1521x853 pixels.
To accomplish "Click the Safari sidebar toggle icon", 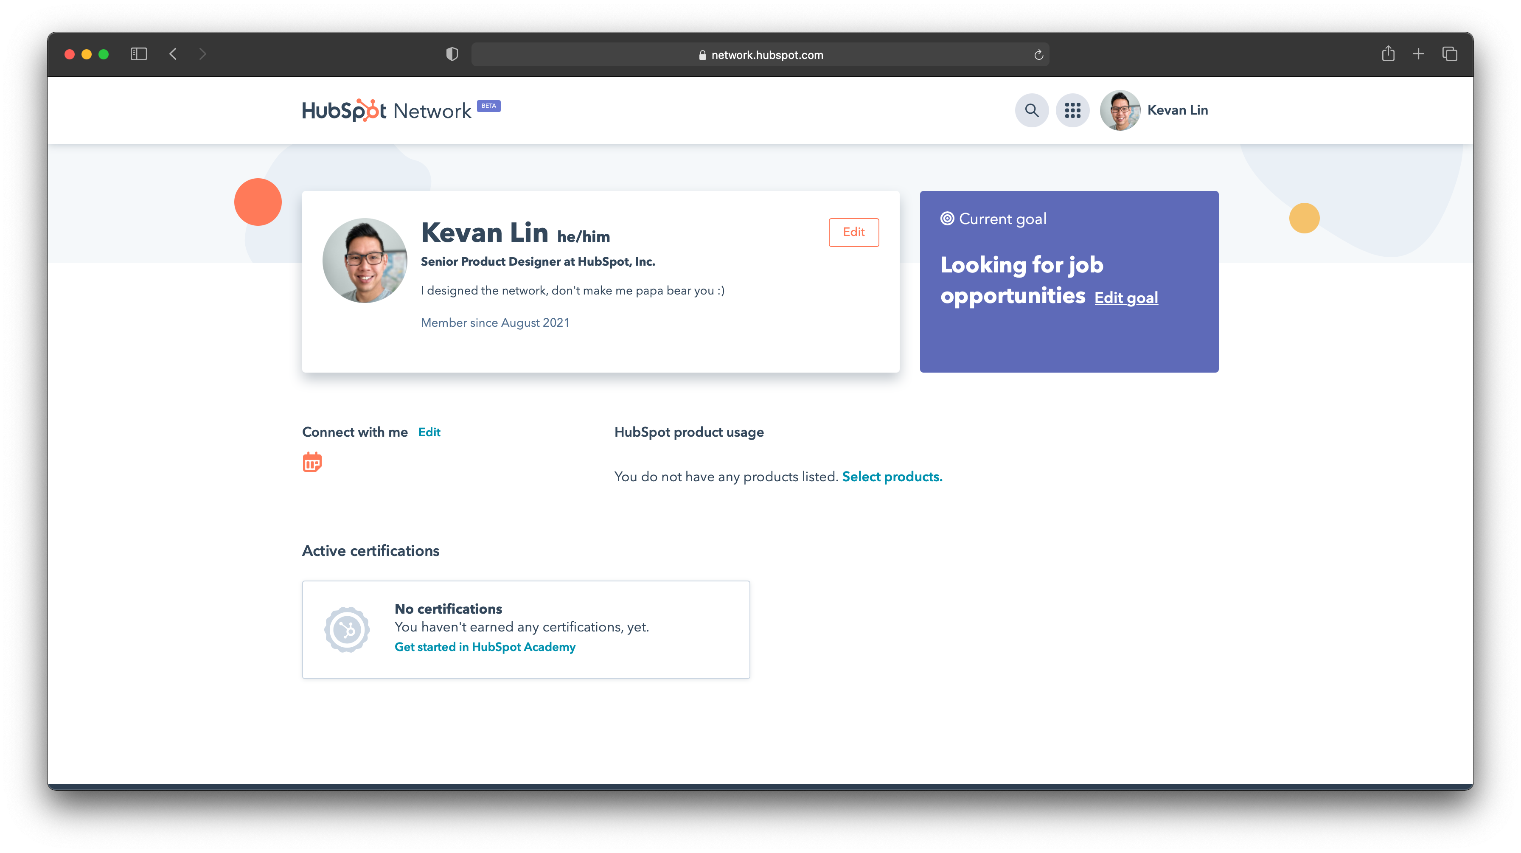I will [x=139, y=54].
